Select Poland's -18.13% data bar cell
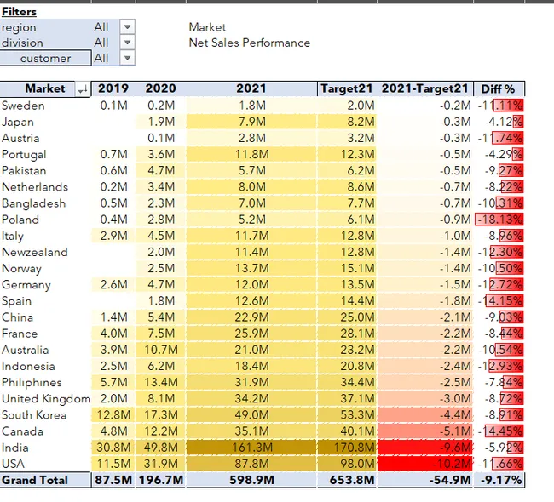The width and height of the screenshot is (554, 502). pos(499,220)
